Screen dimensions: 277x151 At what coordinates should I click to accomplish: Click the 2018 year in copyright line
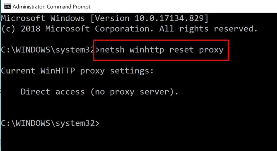click(x=31, y=29)
